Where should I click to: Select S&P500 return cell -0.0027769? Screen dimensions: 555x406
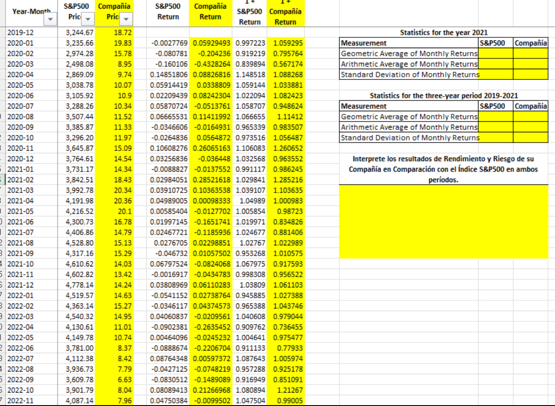point(168,43)
